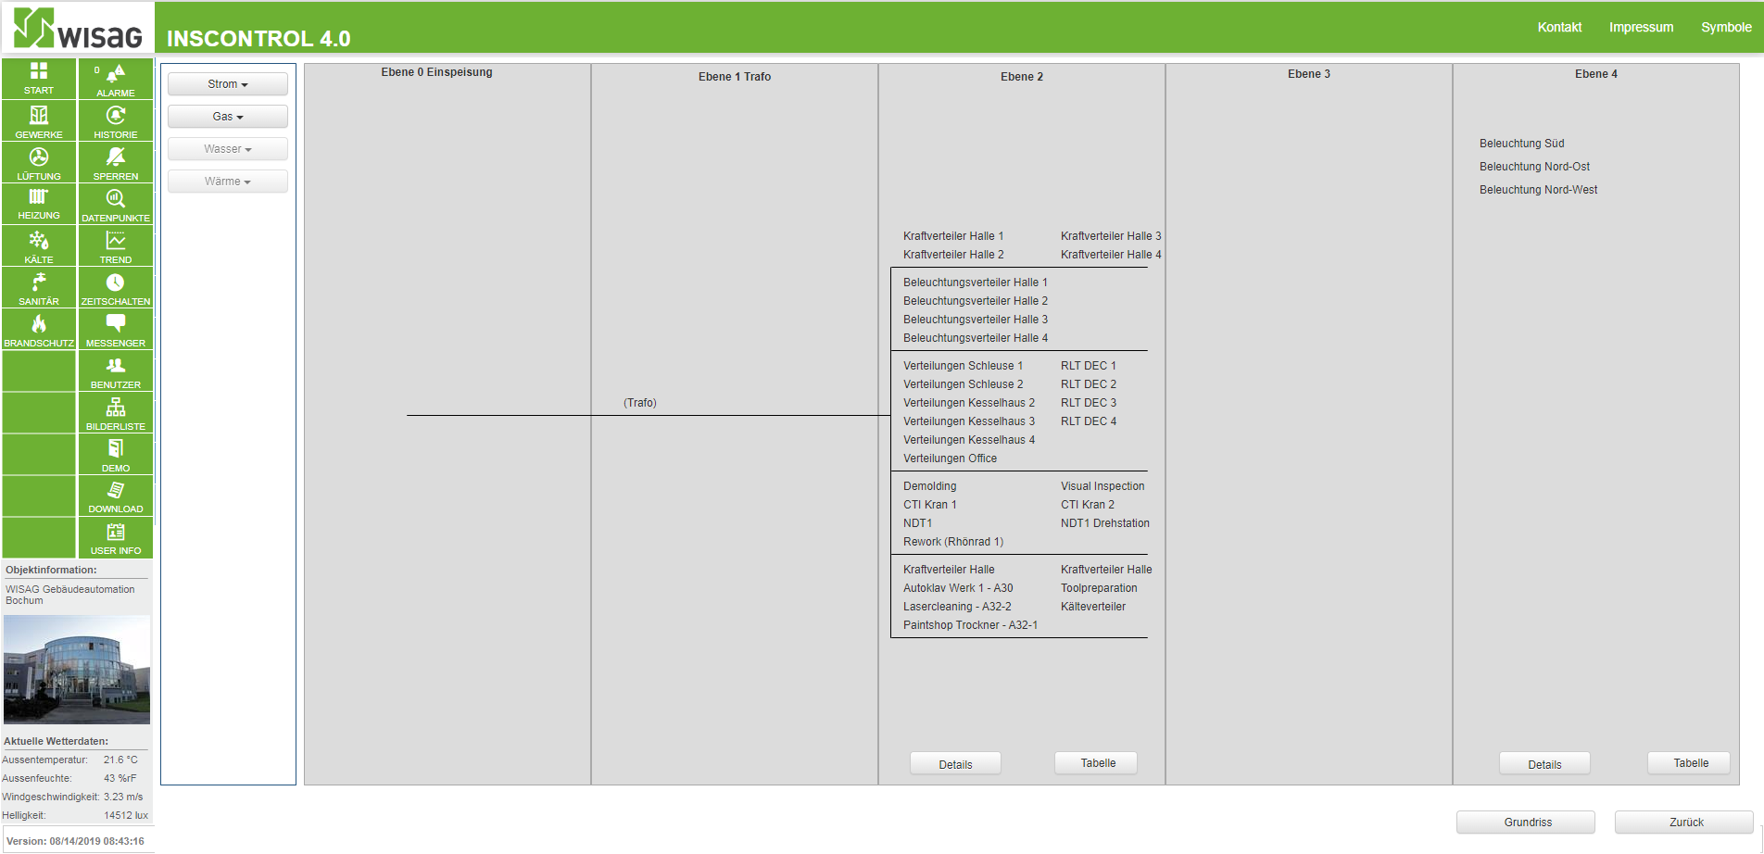Open the USER INFO icon

(116, 532)
